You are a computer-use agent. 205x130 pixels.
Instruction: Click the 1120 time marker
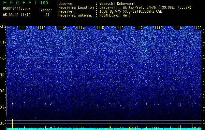(198, 28)
